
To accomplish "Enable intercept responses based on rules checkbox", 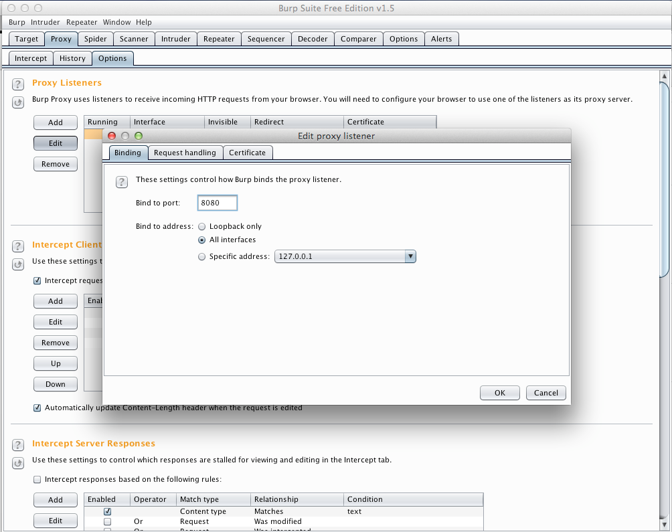I will coord(38,479).
